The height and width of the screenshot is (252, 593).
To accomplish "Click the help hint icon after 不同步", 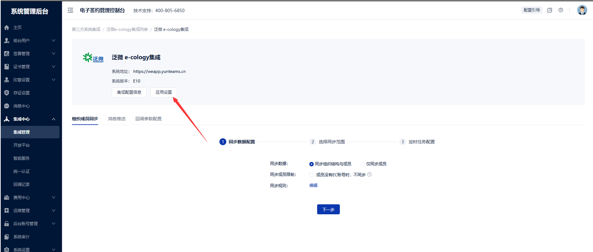I will tap(370, 175).
